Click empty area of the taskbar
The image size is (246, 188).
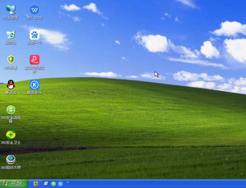157,184
